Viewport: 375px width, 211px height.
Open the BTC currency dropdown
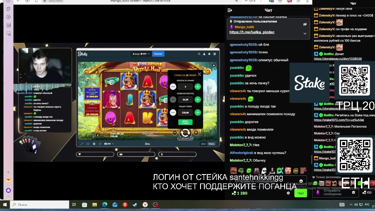[x=141, y=54]
